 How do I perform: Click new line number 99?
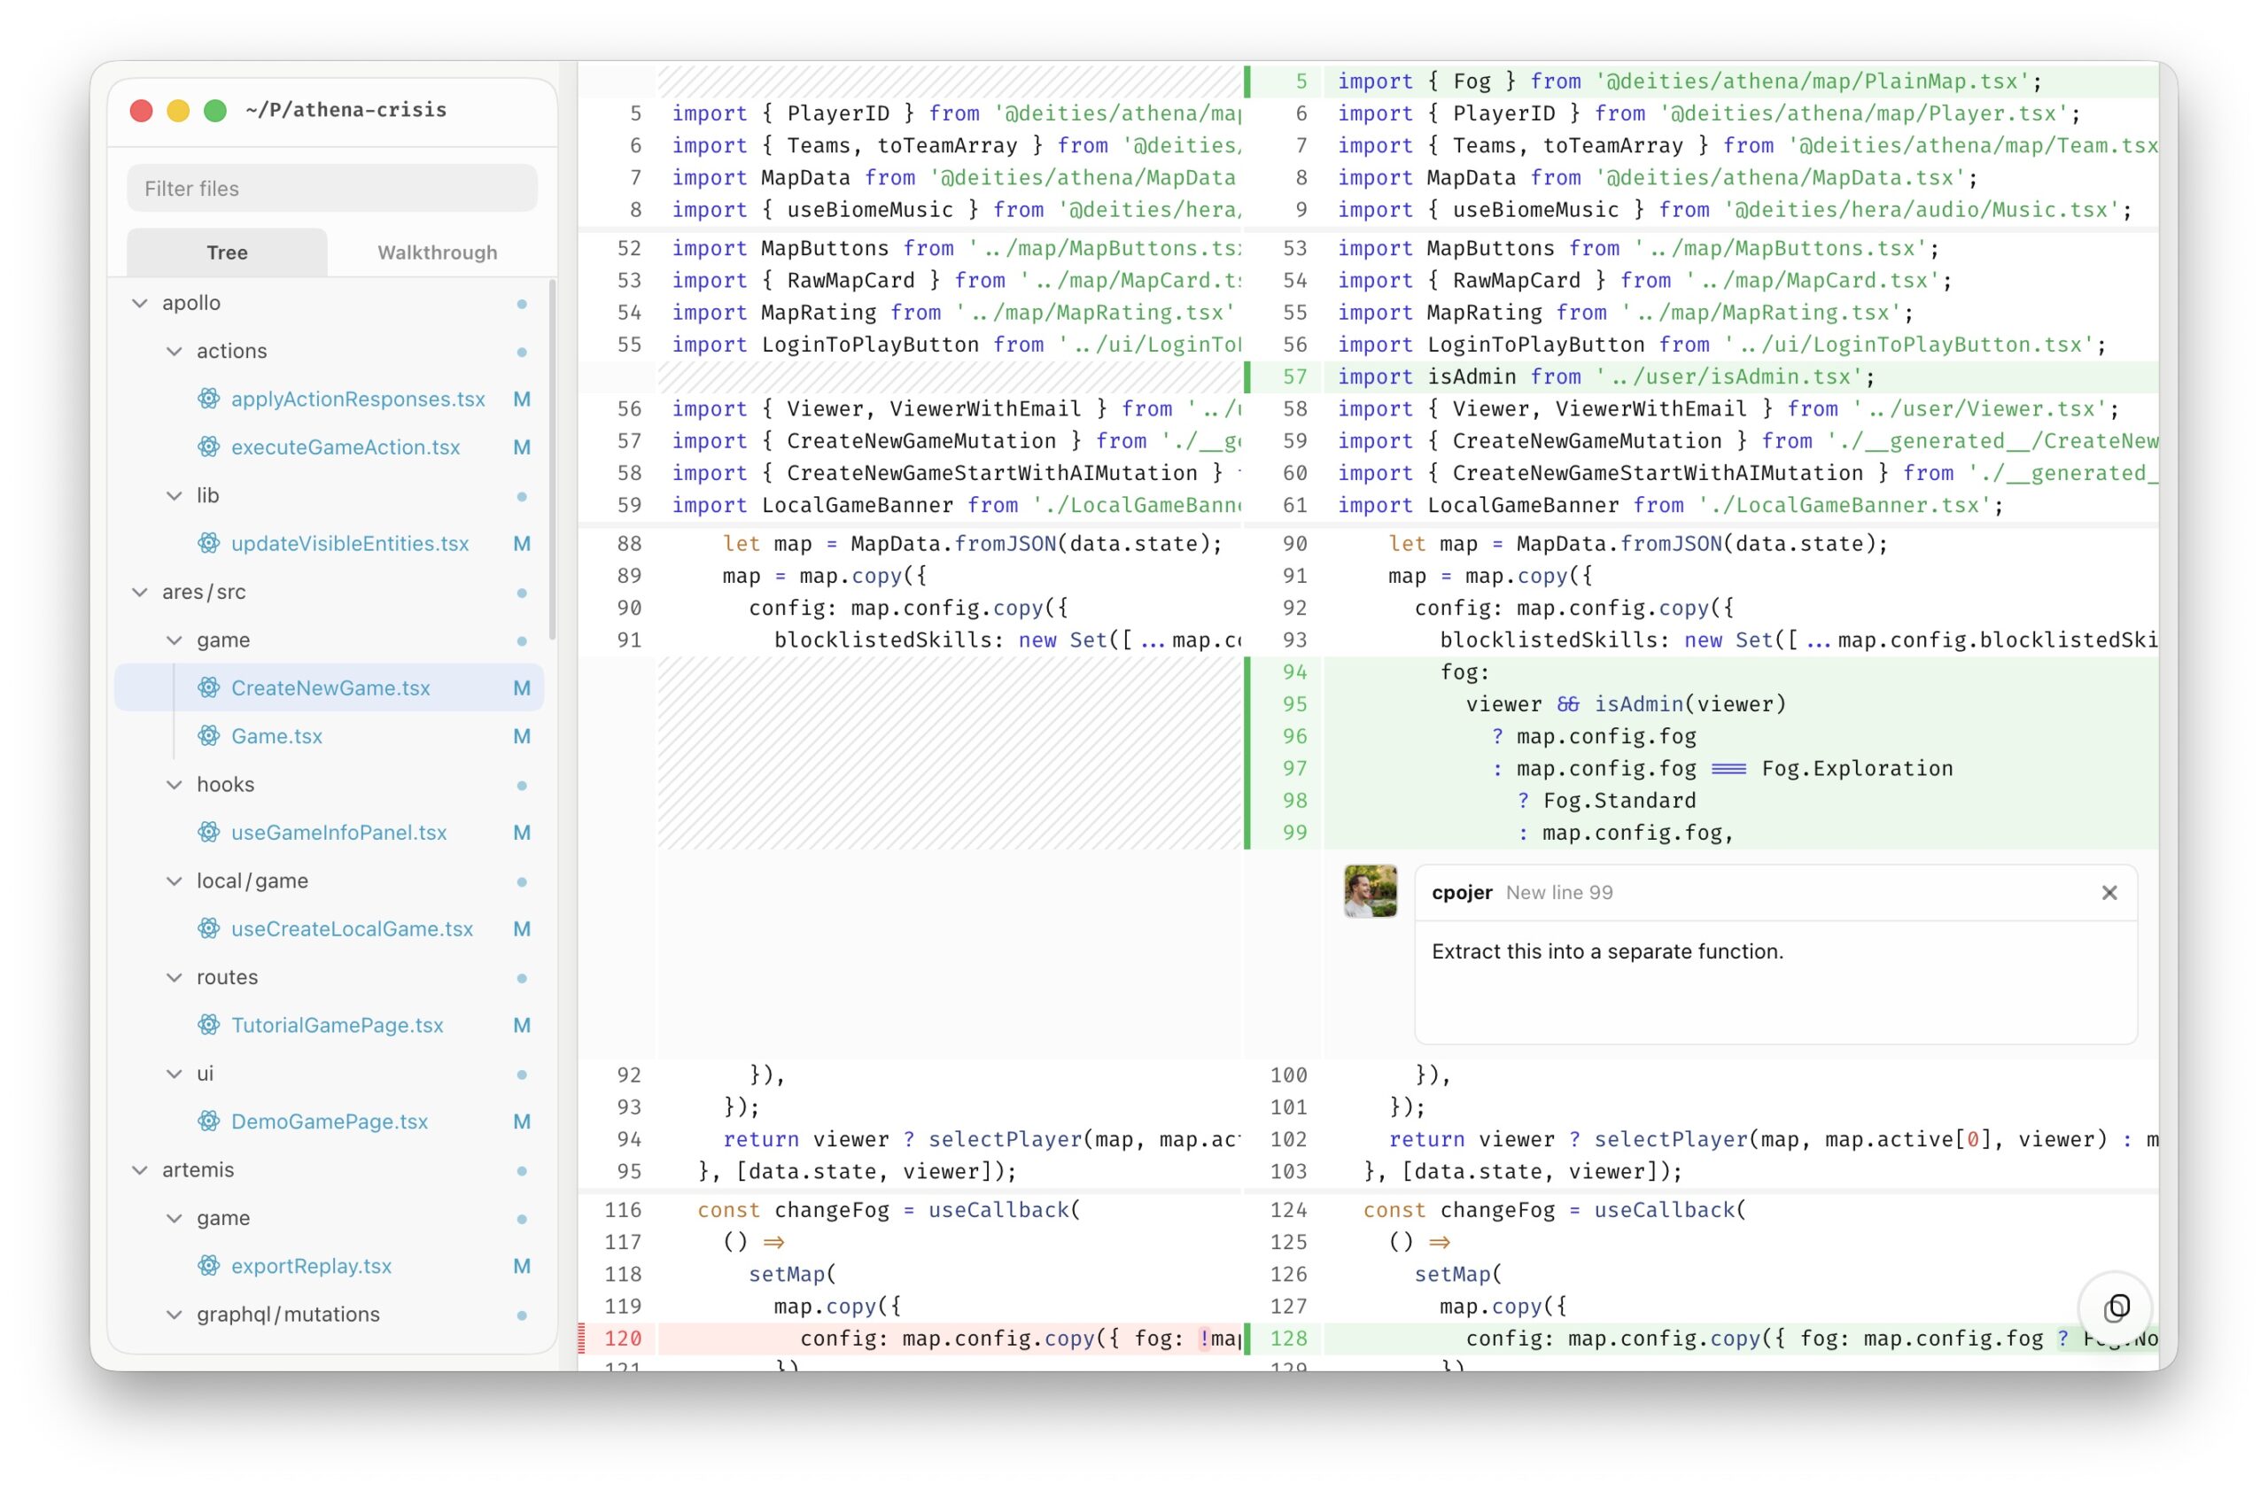[x=1294, y=833]
